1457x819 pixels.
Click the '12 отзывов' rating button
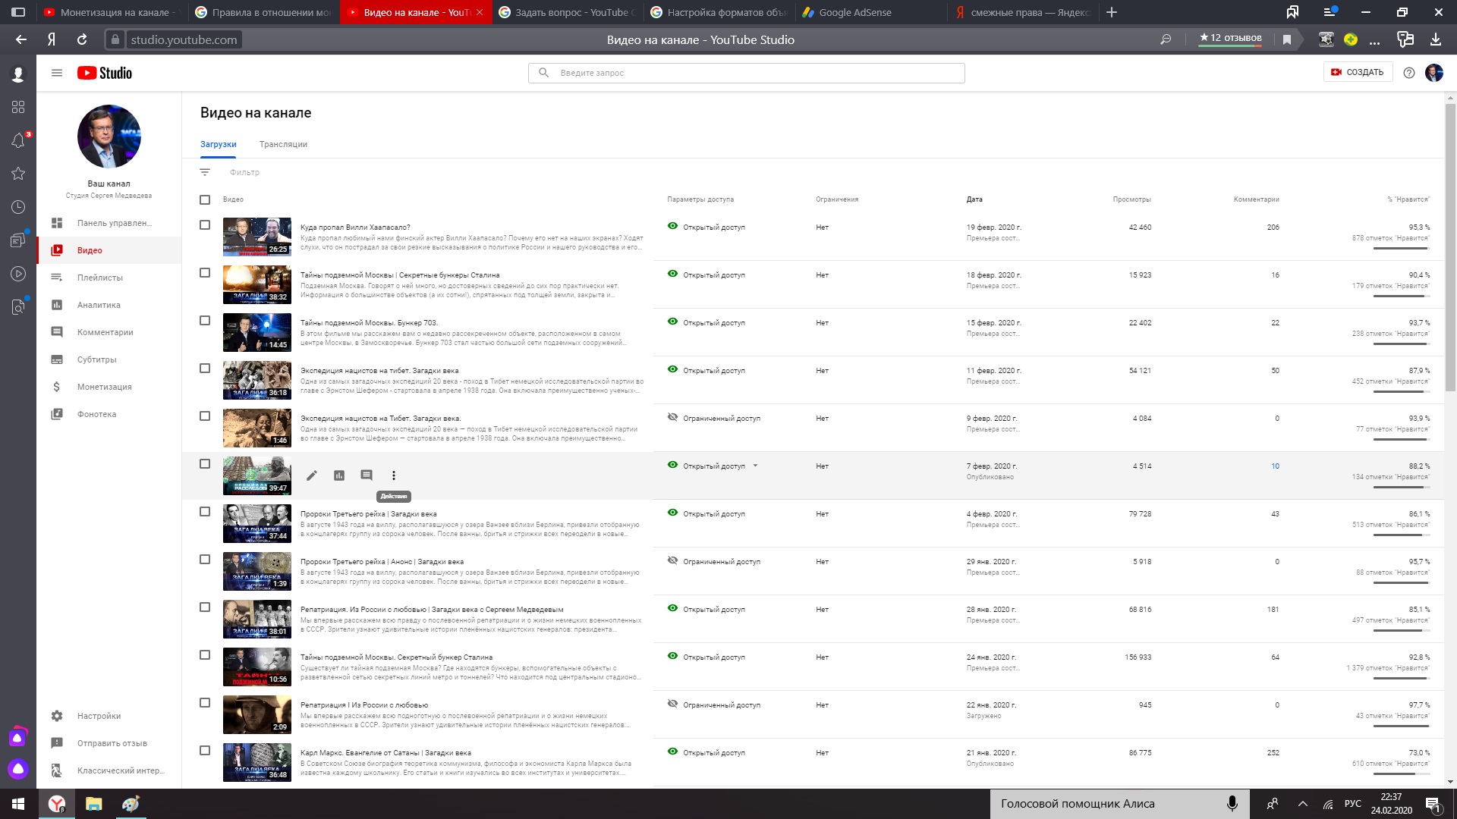pos(1230,38)
